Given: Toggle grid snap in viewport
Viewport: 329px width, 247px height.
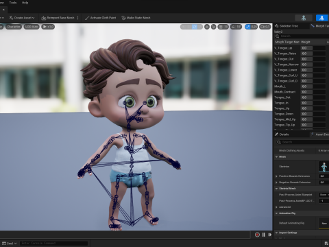Looking at the screenshot, I should pyautogui.click(x=221, y=27).
